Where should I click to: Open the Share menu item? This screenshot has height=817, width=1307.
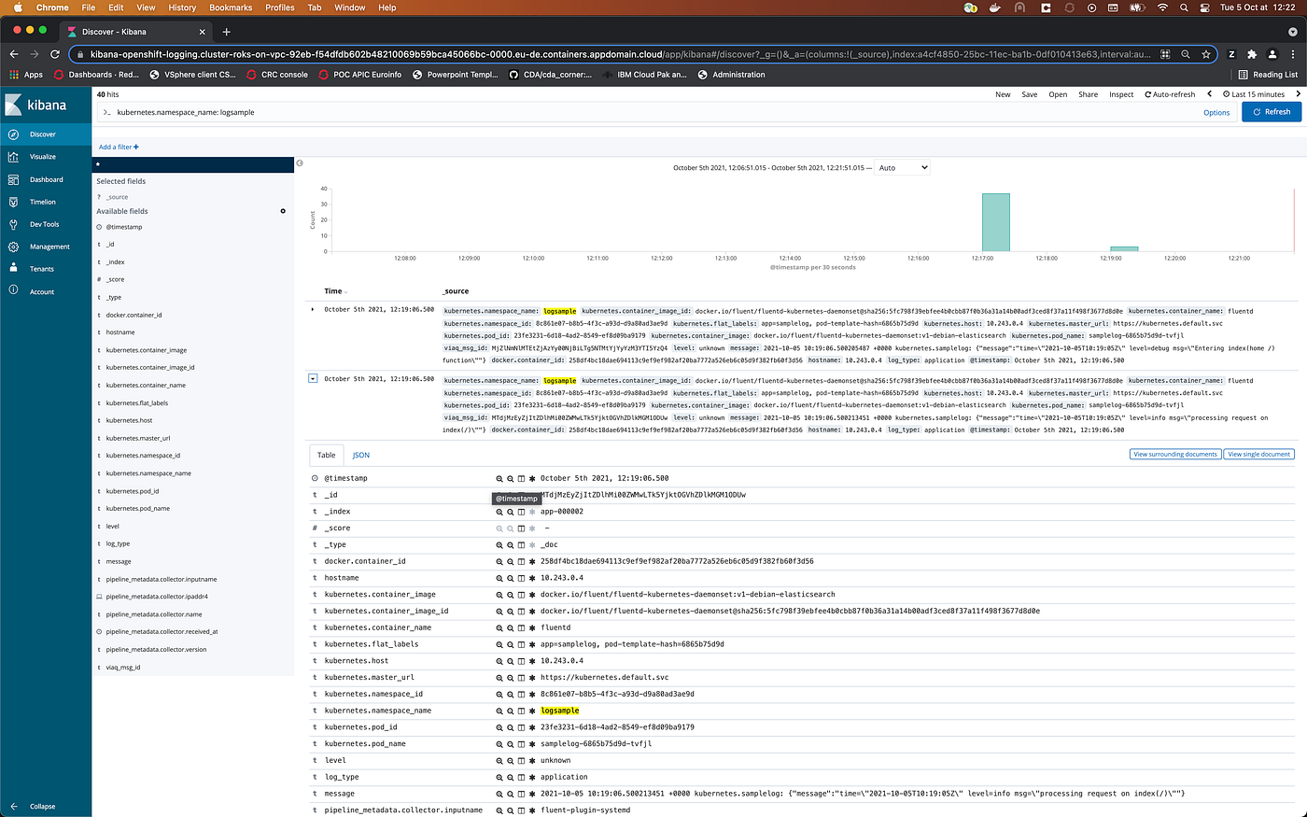click(1089, 94)
